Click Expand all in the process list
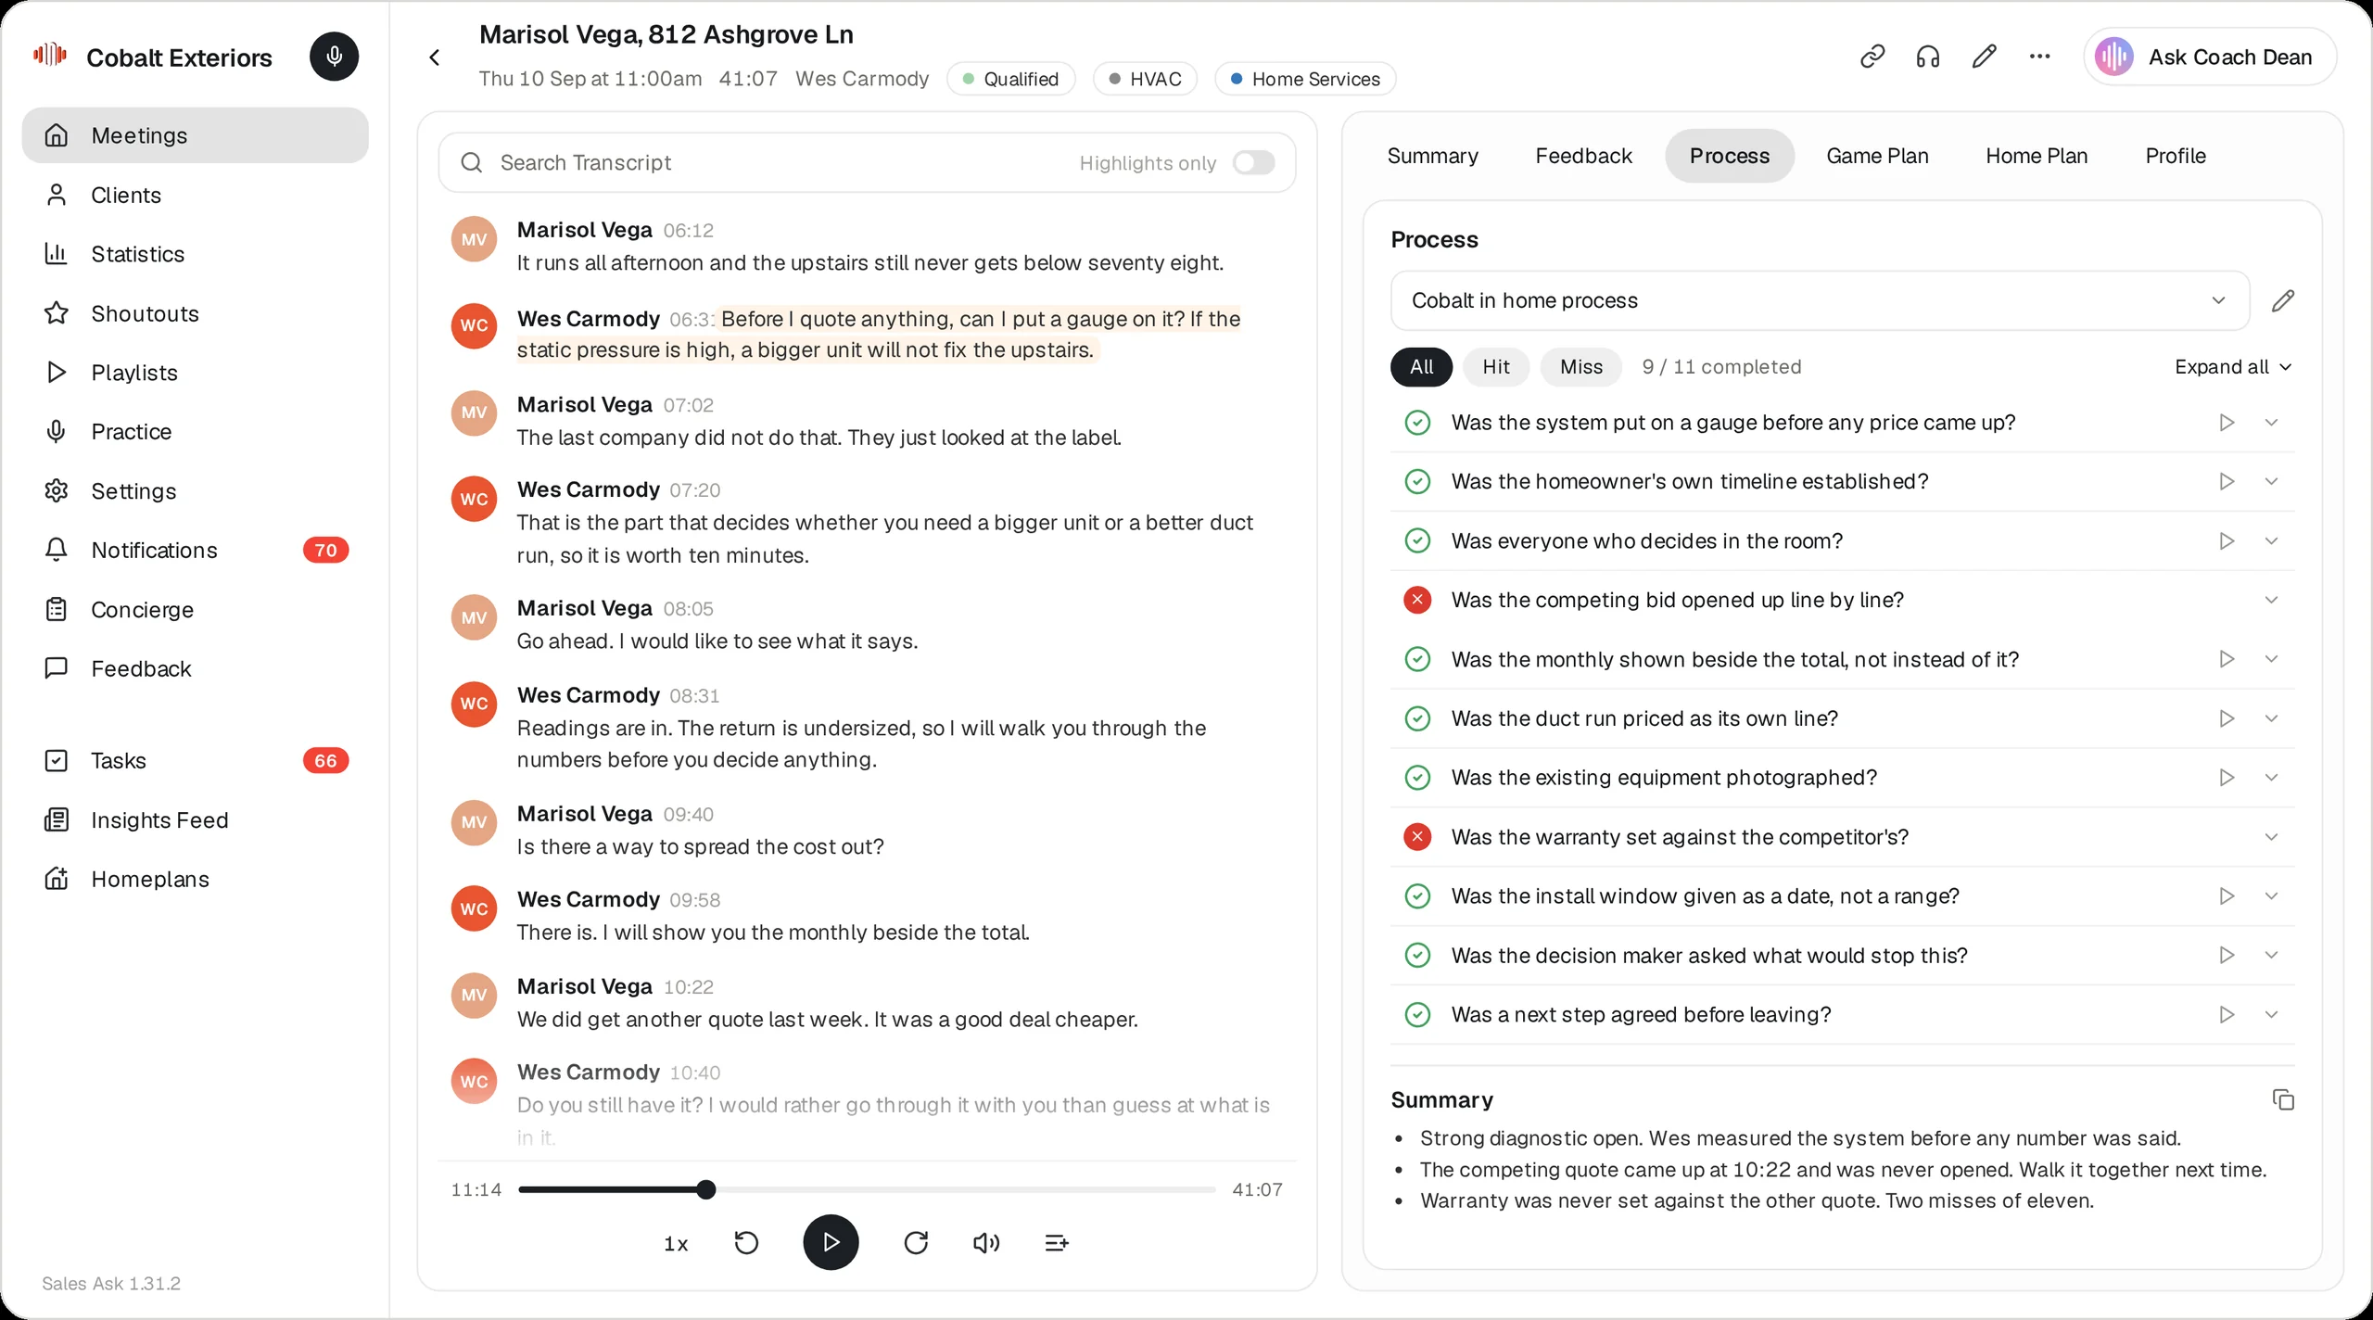 (x=2232, y=367)
